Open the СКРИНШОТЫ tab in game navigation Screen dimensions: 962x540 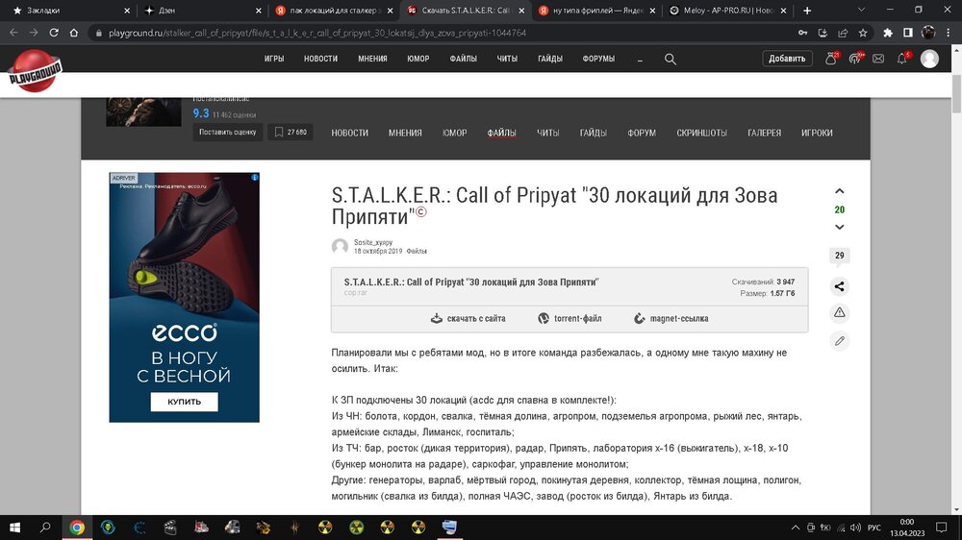point(701,133)
